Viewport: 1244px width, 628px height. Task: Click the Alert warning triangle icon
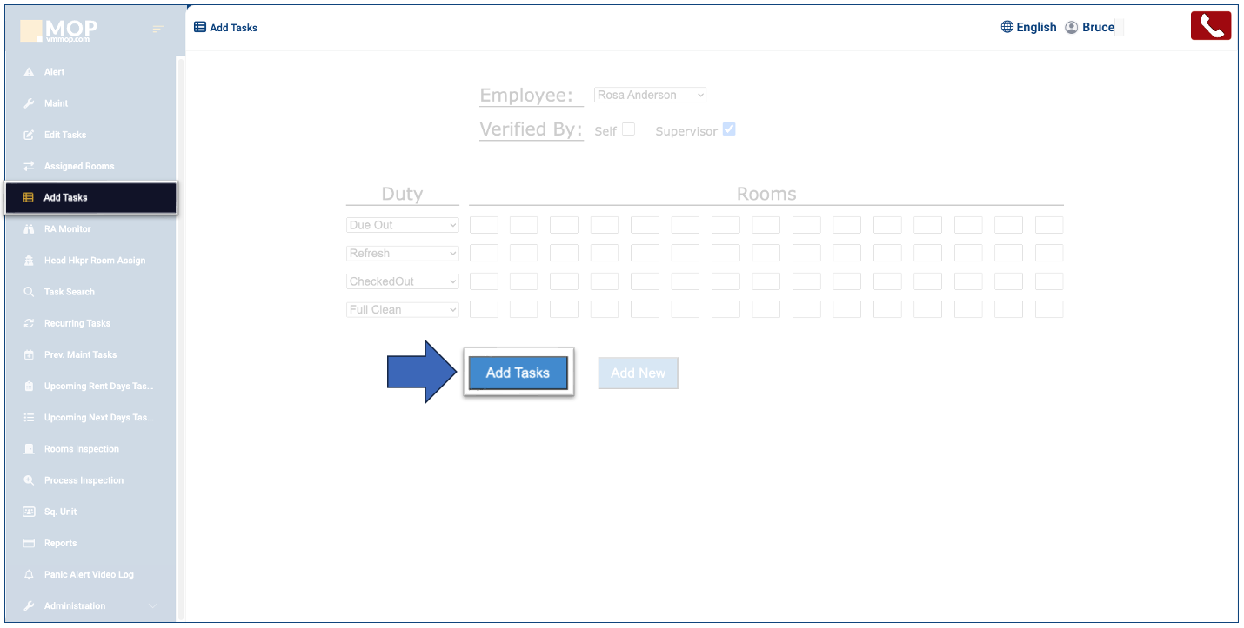29,72
